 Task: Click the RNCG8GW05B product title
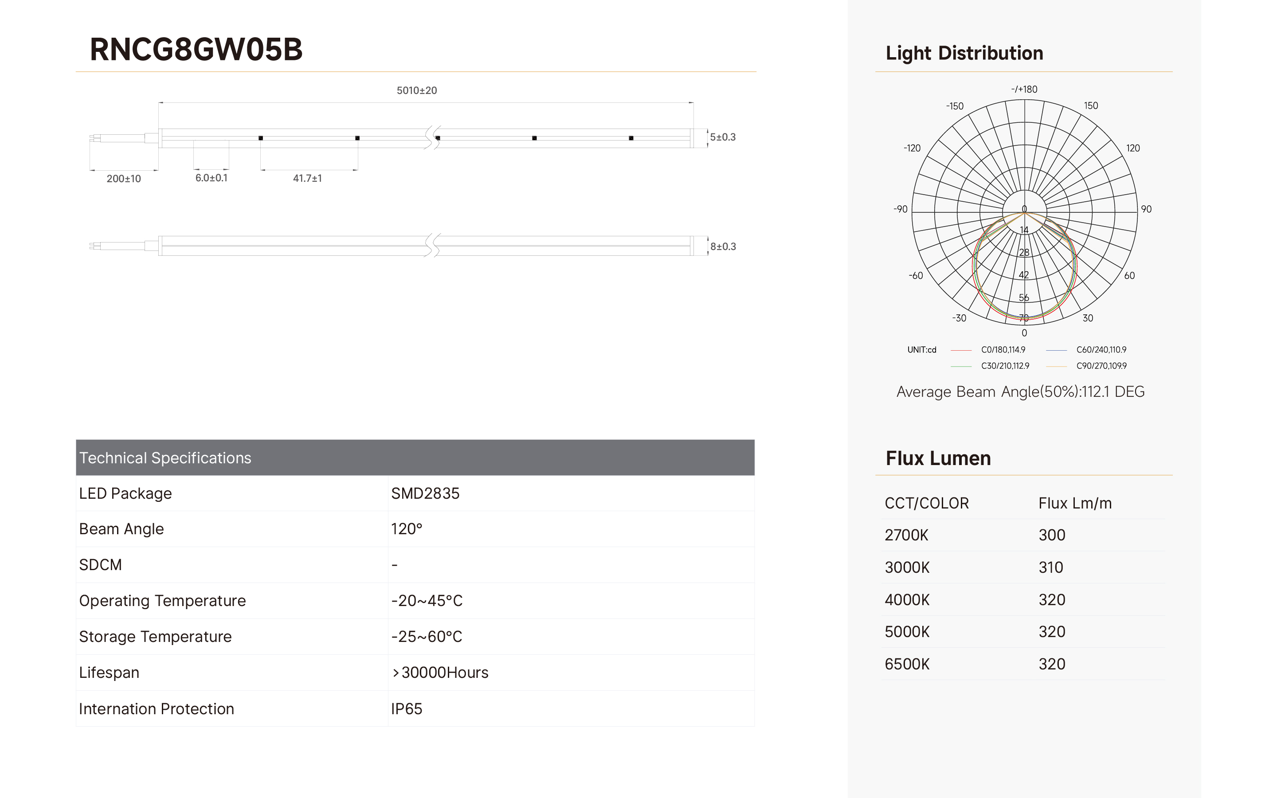coord(196,50)
